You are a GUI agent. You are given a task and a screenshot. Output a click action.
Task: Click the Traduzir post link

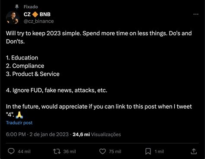[x=19, y=123]
